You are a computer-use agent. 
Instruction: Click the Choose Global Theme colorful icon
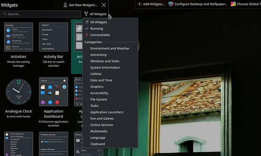click(233, 4)
